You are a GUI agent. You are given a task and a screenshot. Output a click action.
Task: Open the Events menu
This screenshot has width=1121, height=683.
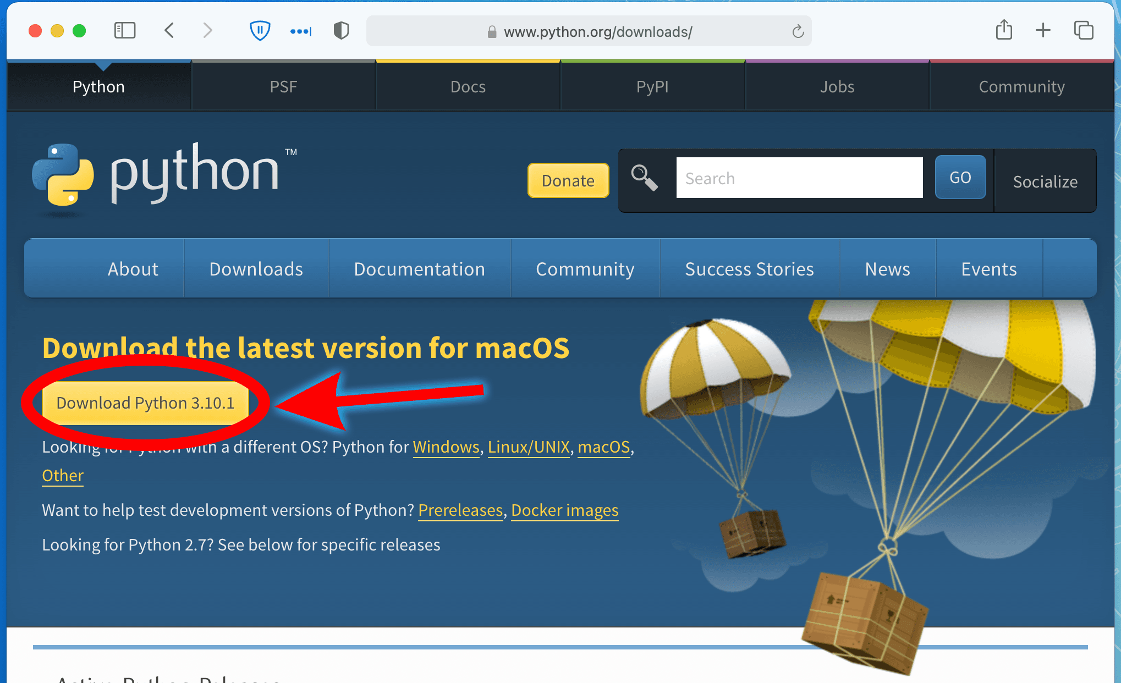[x=989, y=269]
